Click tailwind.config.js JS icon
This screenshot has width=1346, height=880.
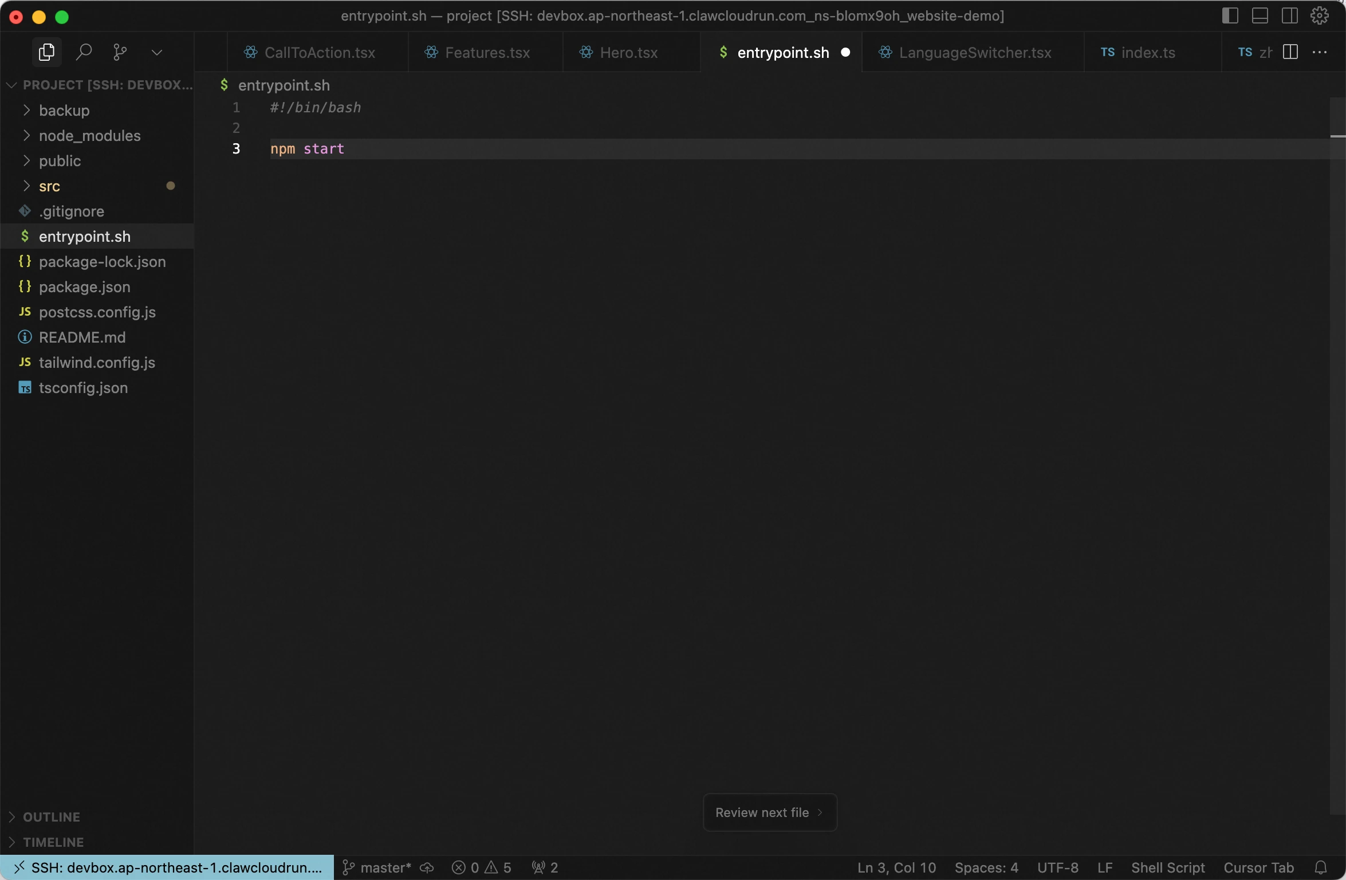25,362
